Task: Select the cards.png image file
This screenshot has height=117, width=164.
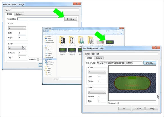Action: (100, 43)
